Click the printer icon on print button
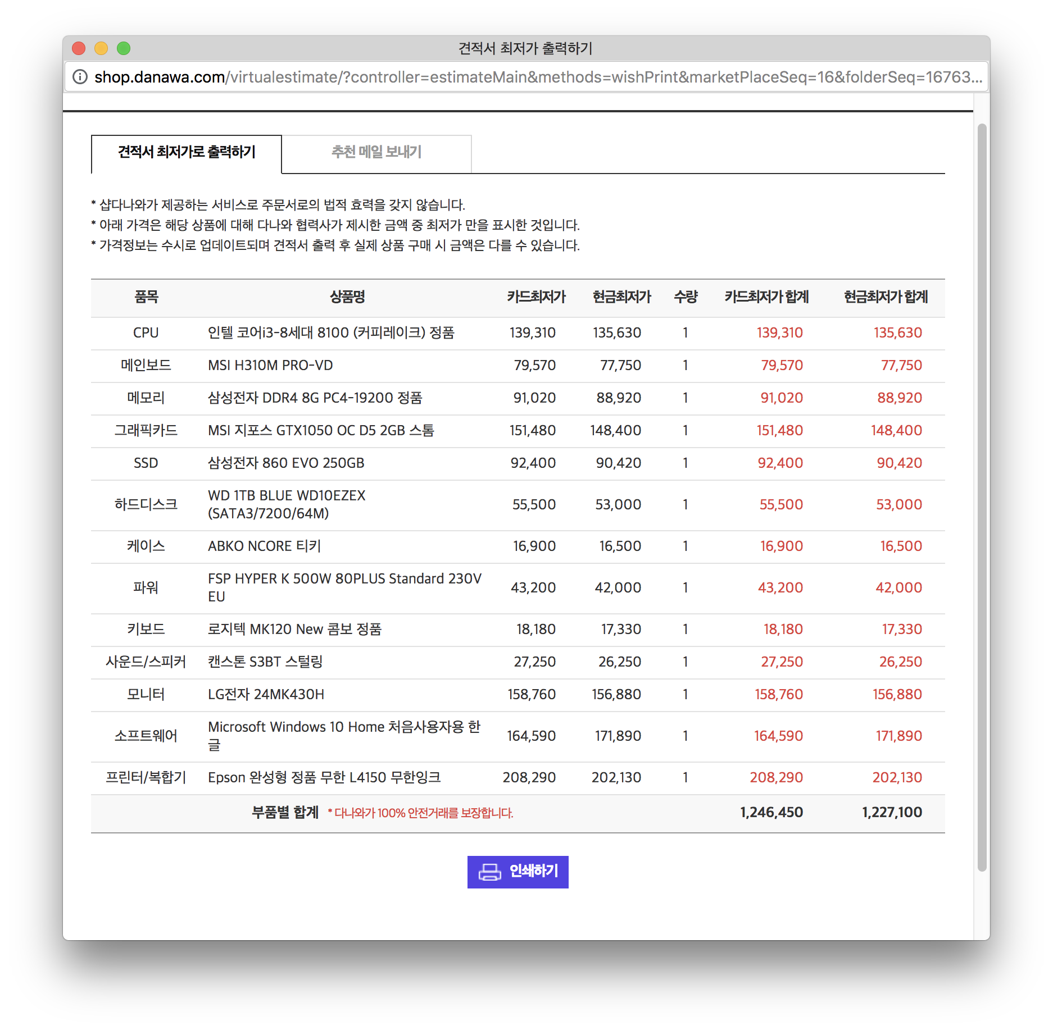Image resolution: width=1053 pixels, height=1030 pixels. (x=489, y=872)
